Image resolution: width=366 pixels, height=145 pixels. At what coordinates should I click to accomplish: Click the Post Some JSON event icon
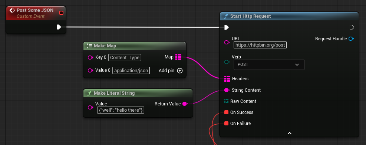tap(12, 11)
